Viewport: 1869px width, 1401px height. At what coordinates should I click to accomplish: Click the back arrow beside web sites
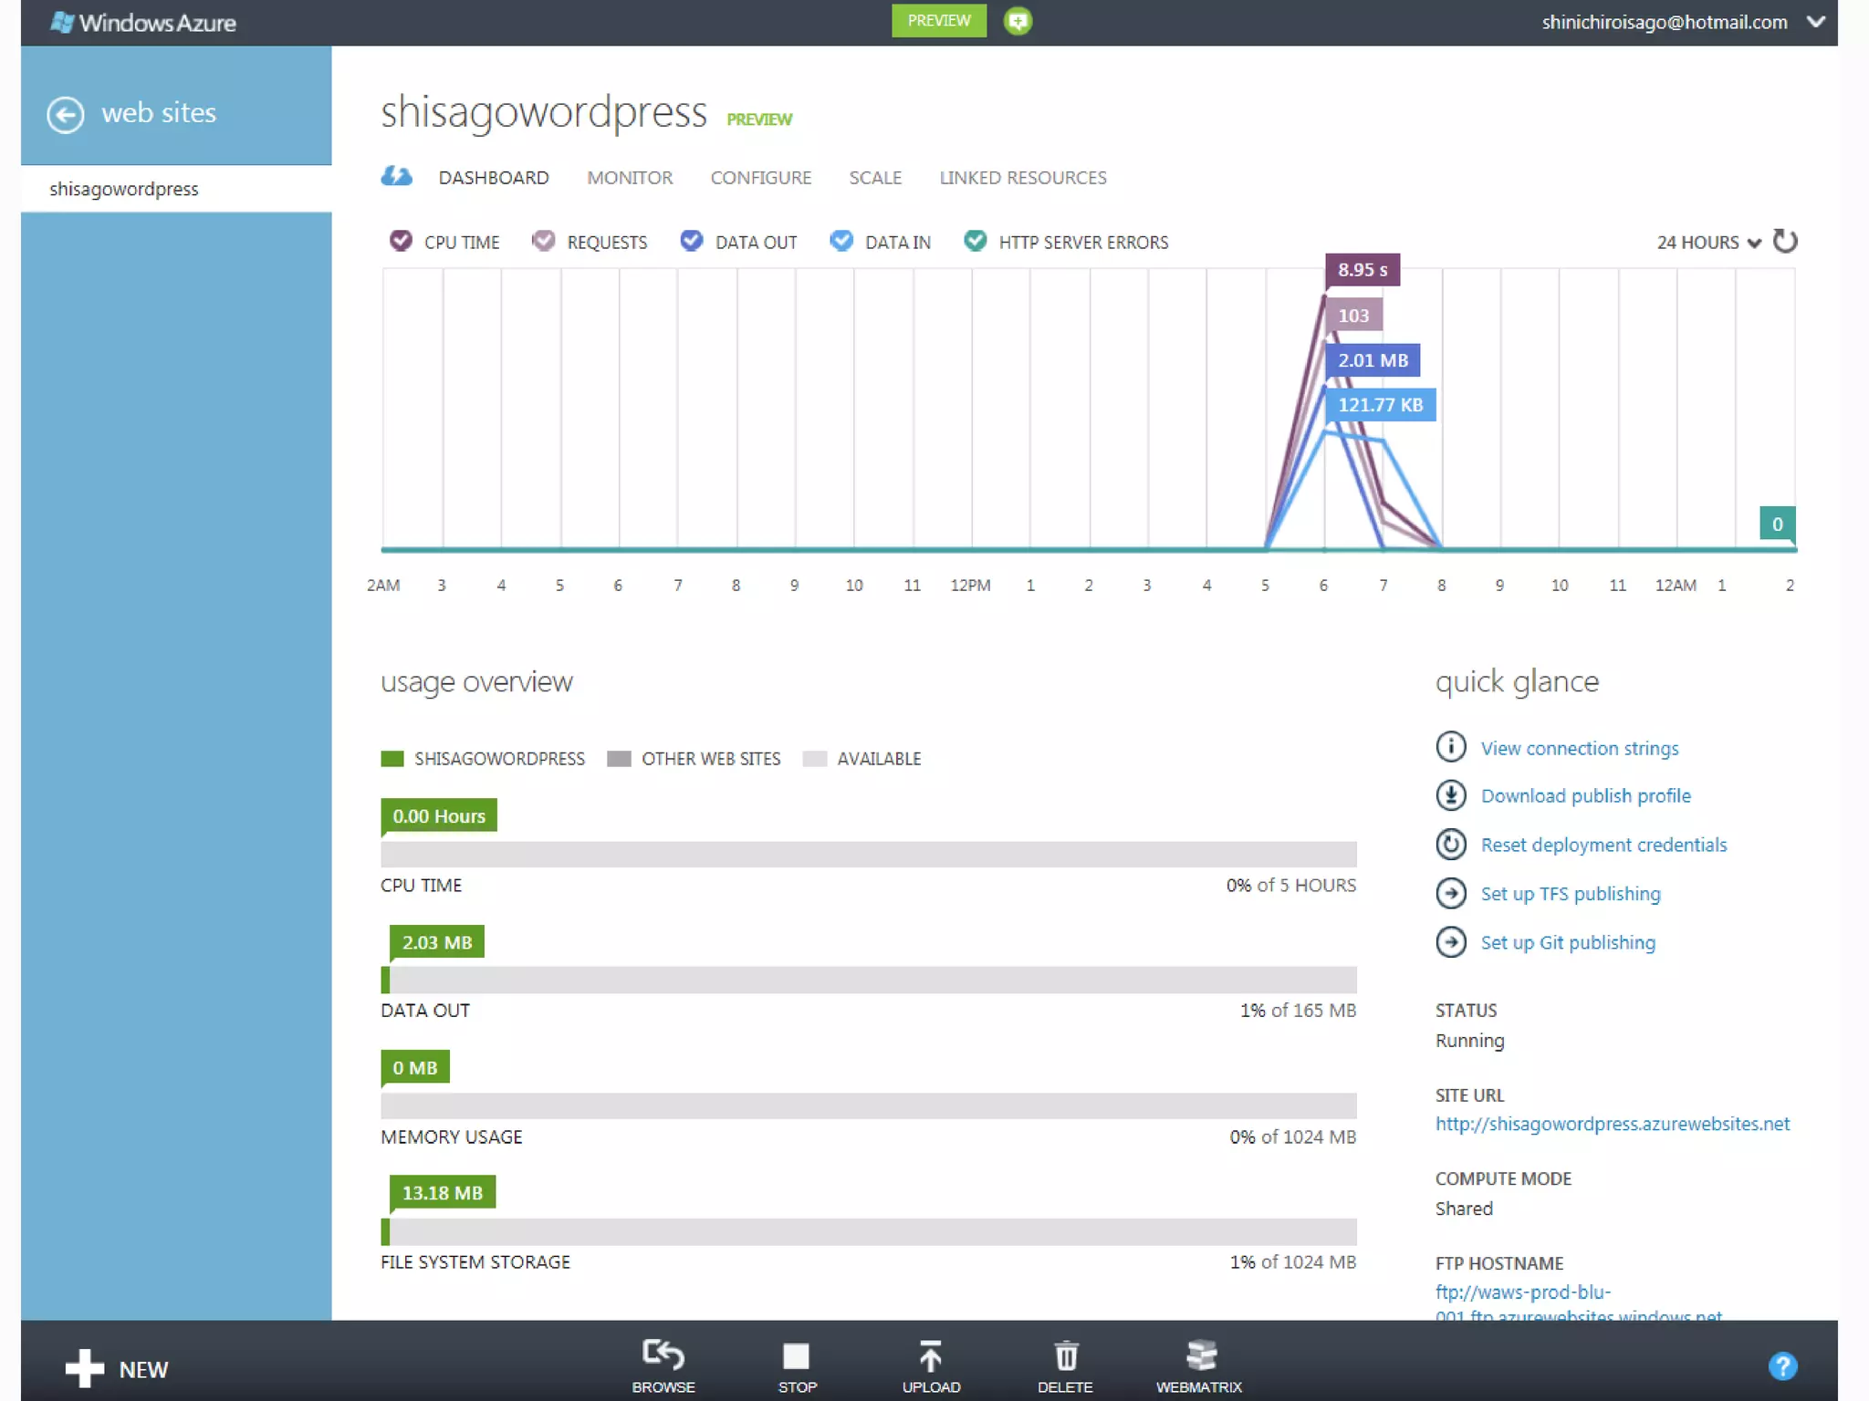tap(66, 114)
